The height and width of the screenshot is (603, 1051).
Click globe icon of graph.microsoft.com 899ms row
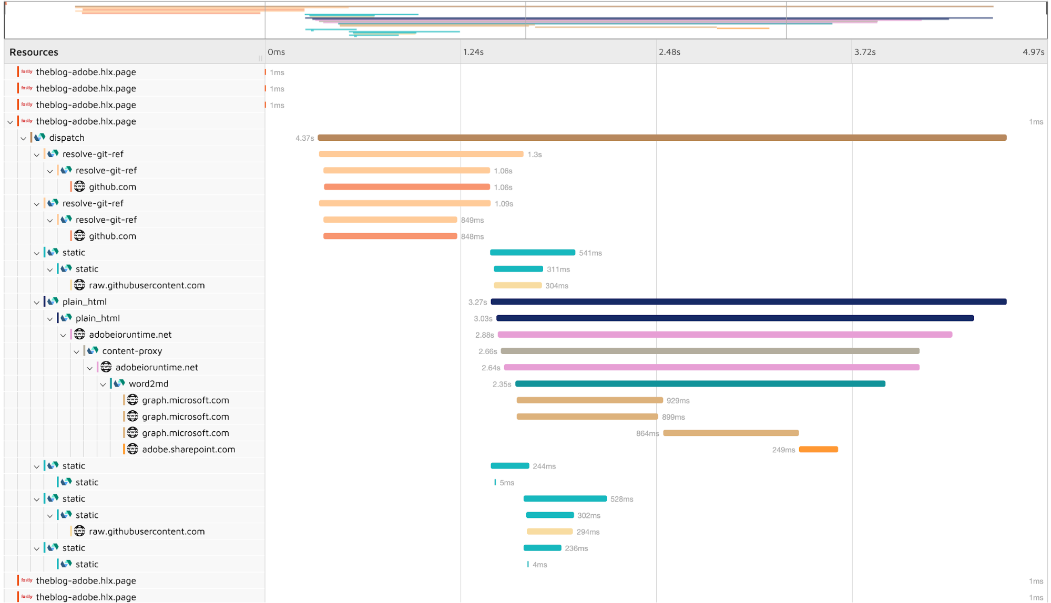coord(132,417)
